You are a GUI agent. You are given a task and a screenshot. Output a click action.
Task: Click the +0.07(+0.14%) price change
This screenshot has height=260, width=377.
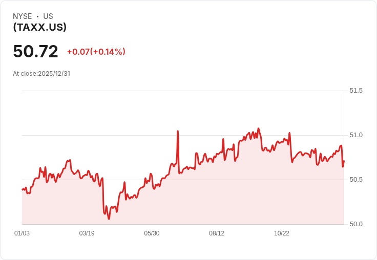coord(96,52)
